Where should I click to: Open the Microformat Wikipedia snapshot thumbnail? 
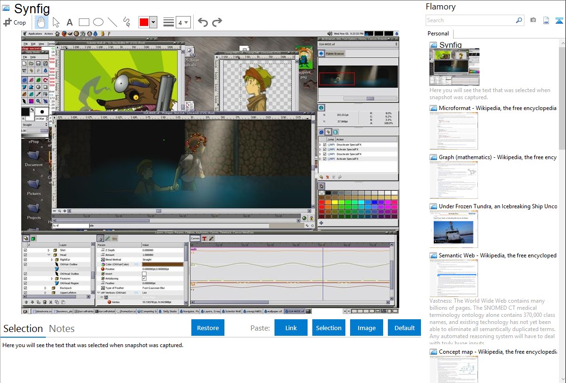click(454, 131)
